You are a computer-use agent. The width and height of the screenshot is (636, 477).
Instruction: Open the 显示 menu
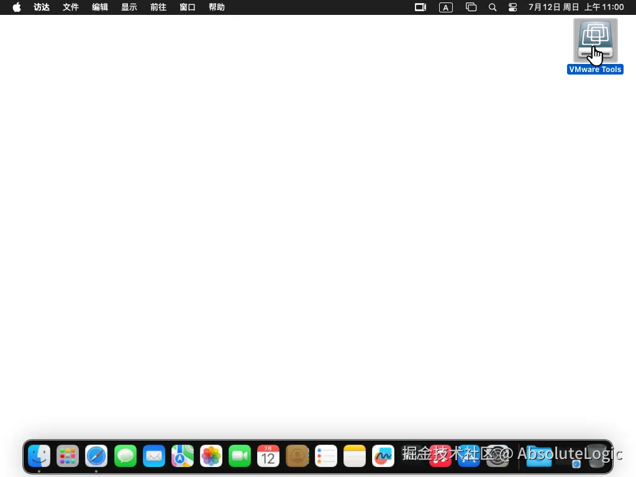click(129, 7)
